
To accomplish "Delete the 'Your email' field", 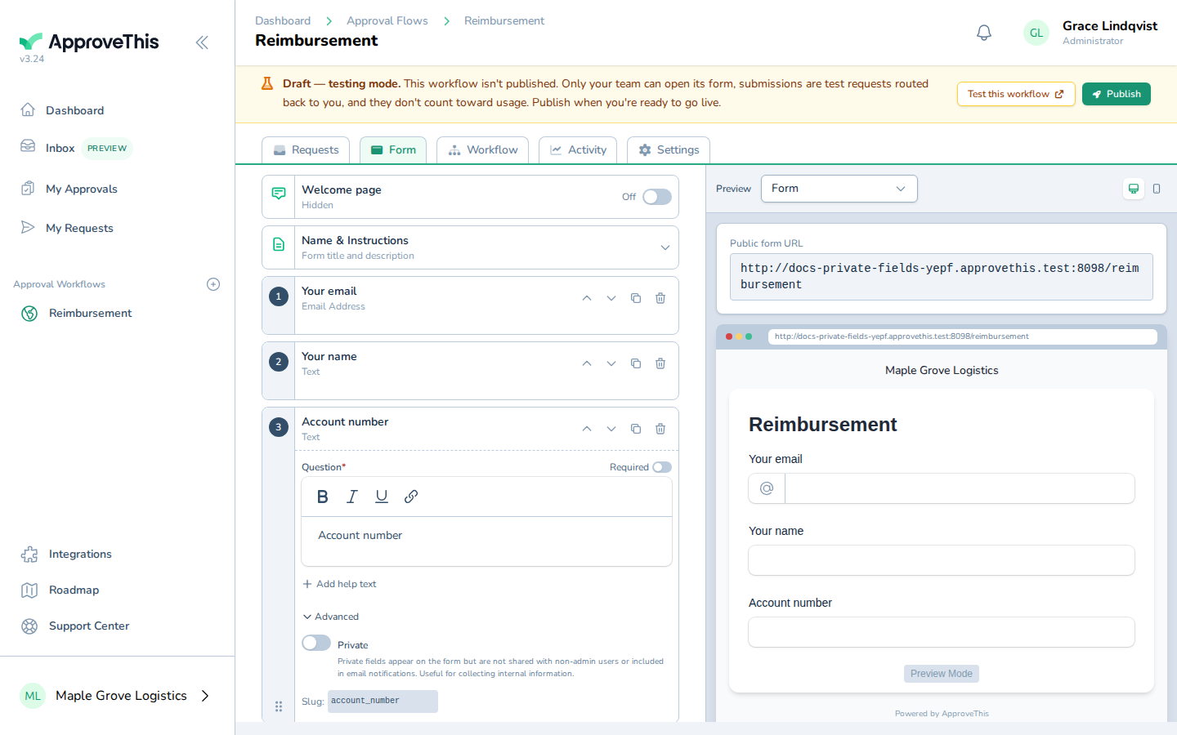I will [x=660, y=298].
